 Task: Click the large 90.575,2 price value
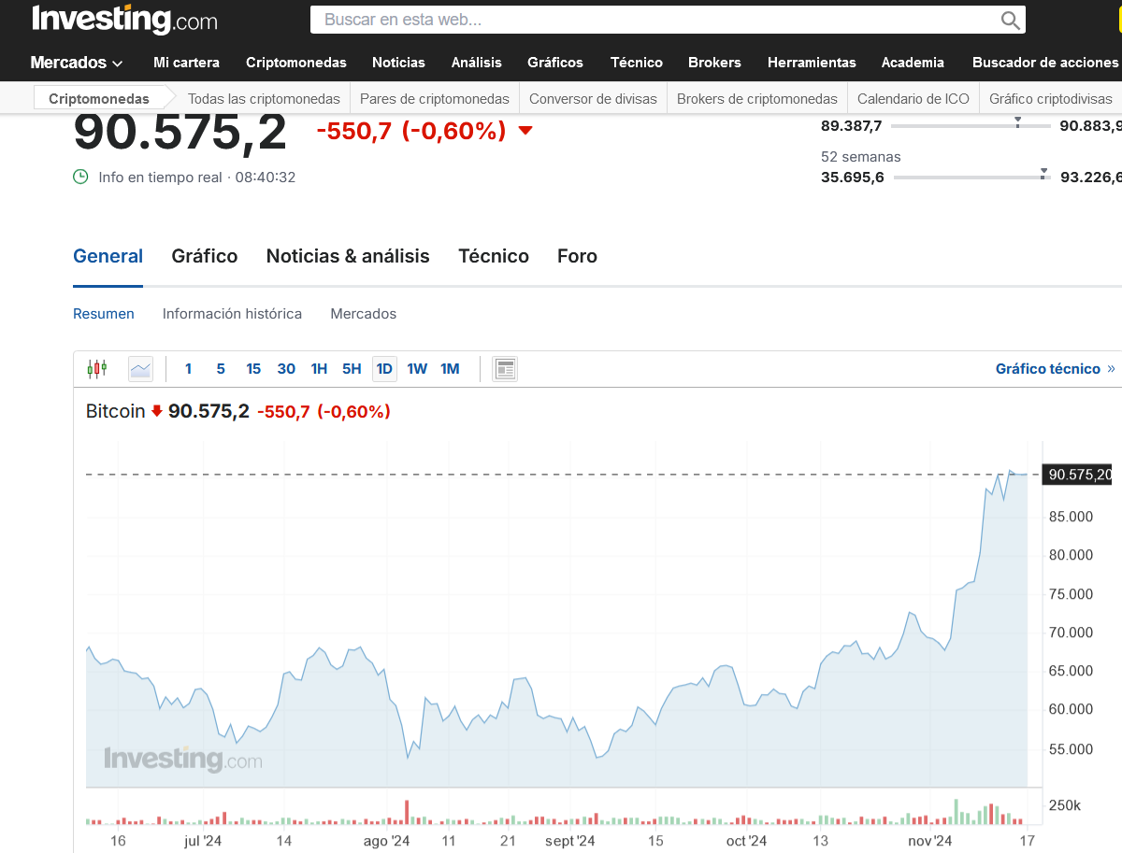pyautogui.click(x=180, y=134)
